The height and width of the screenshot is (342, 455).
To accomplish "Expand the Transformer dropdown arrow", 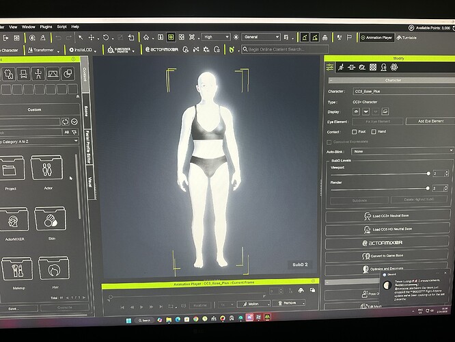I will (58, 51).
